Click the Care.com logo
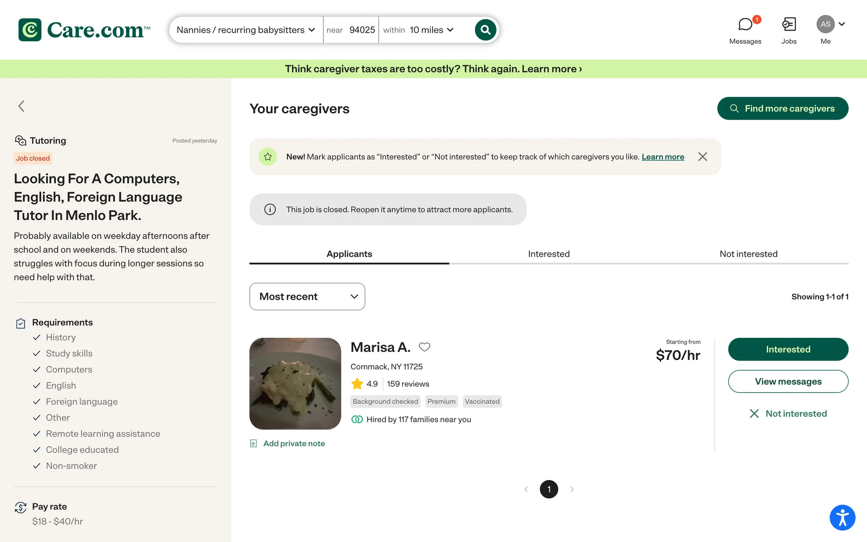Screen dimensions: 867x542 pos(84,30)
